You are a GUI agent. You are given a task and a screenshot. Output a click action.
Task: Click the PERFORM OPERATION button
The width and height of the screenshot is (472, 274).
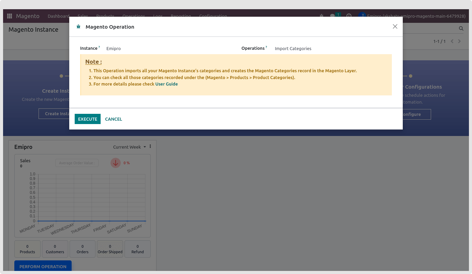click(x=43, y=267)
